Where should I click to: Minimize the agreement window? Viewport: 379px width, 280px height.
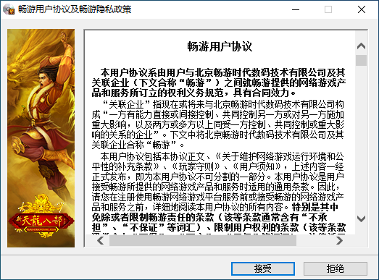(296, 9)
